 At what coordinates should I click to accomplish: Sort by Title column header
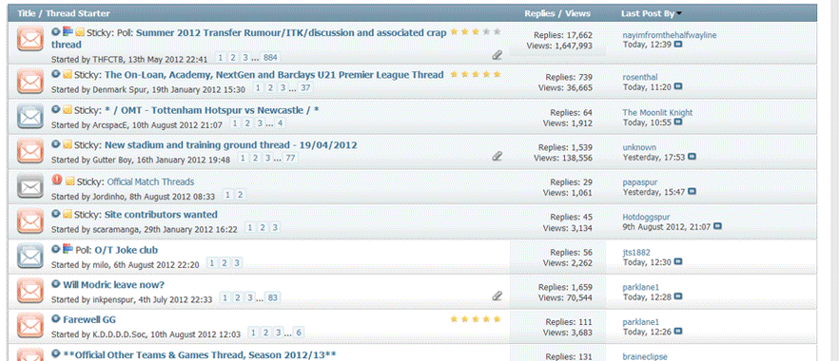tap(26, 13)
